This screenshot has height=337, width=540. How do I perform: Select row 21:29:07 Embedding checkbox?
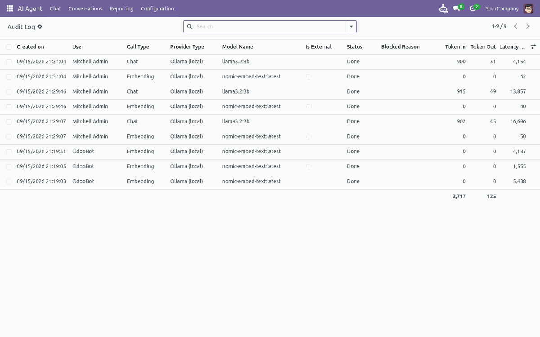[x=9, y=137]
